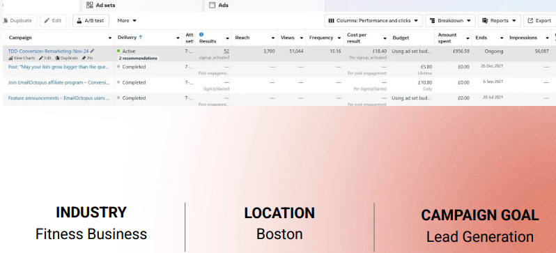
Task: Open Results column header arrow
Action: 227,38
